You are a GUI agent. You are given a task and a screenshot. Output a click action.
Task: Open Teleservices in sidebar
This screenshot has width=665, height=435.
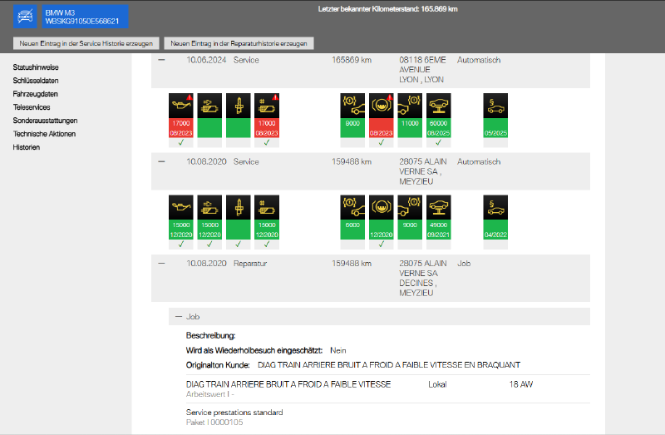point(32,107)
